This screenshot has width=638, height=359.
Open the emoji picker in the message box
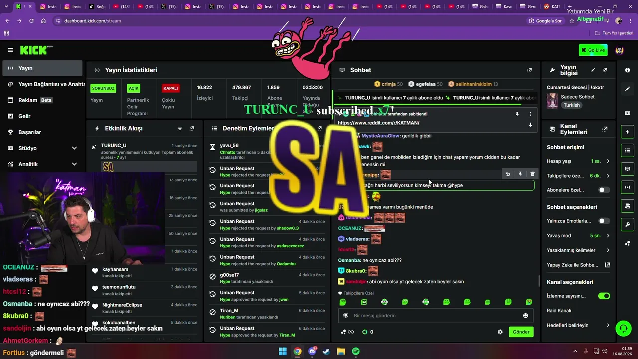point(525,316)
